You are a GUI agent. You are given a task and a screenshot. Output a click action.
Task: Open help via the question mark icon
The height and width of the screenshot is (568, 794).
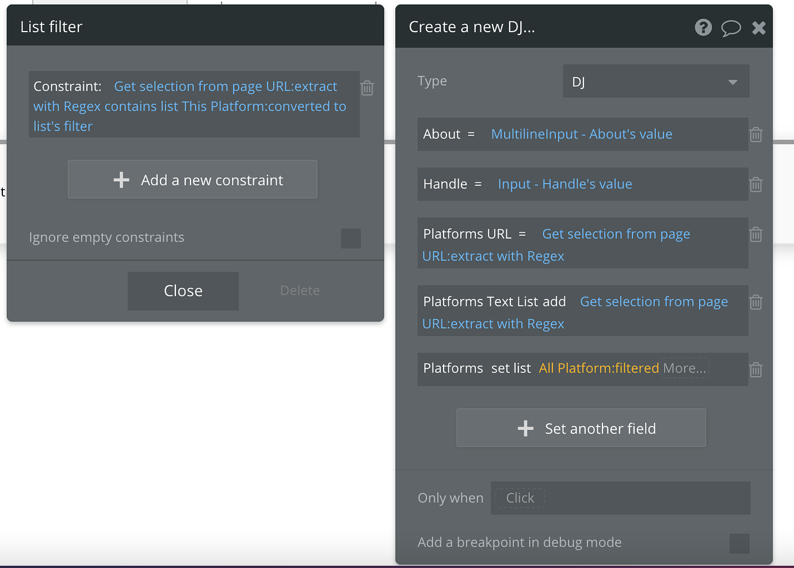703,27
